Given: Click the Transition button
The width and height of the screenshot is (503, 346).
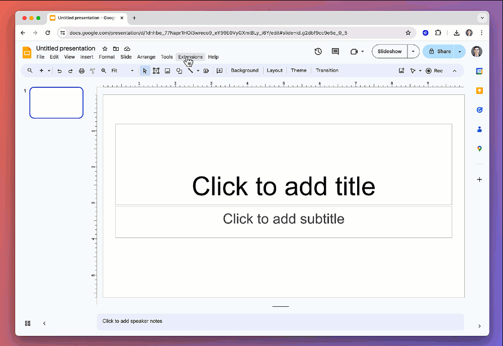Looking at the screenshot, I should [x=327, y=70].
